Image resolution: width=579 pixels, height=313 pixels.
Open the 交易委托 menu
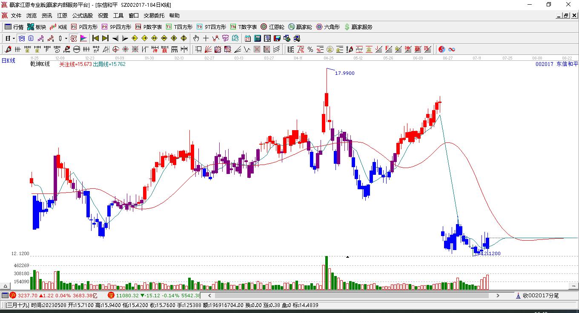(154, 16)
